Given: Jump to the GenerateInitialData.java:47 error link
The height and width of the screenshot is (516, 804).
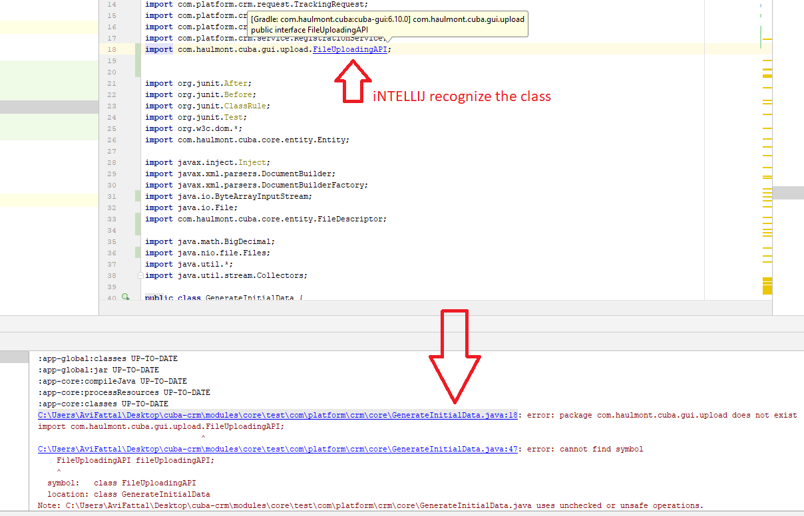Looking at the screenshot, I should (278, 449).
